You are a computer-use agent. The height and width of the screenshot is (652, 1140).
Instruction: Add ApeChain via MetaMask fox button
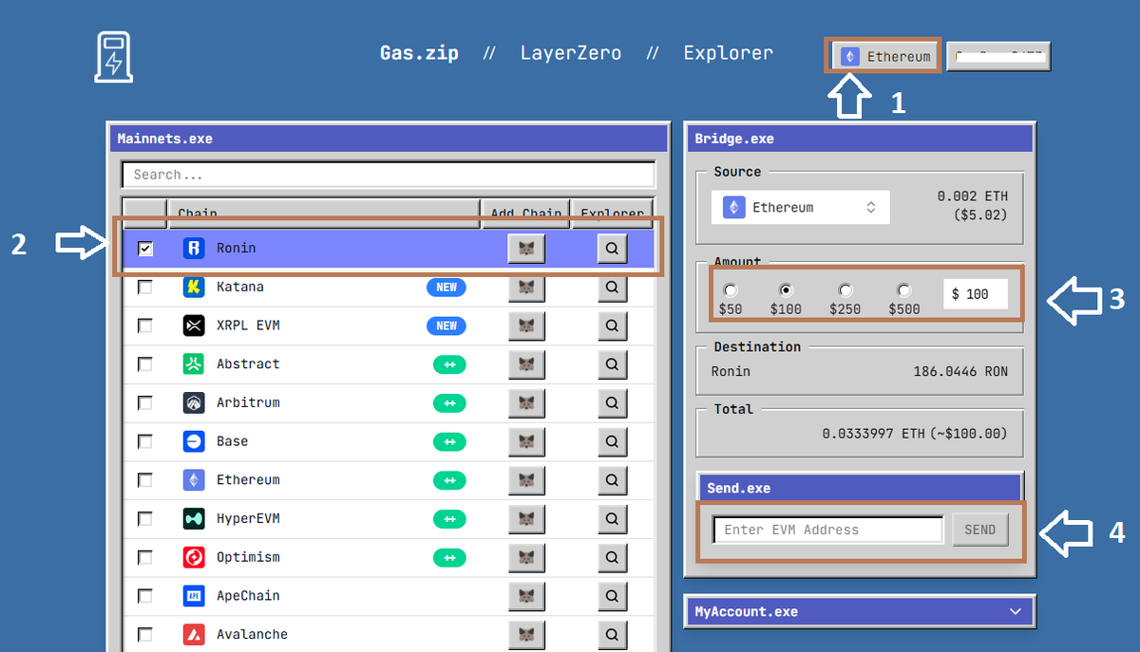point(526,596)
